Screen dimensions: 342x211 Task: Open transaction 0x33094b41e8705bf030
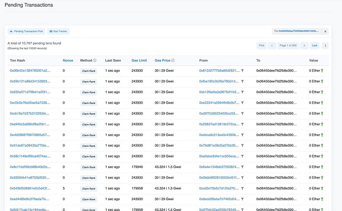point(30,177)
